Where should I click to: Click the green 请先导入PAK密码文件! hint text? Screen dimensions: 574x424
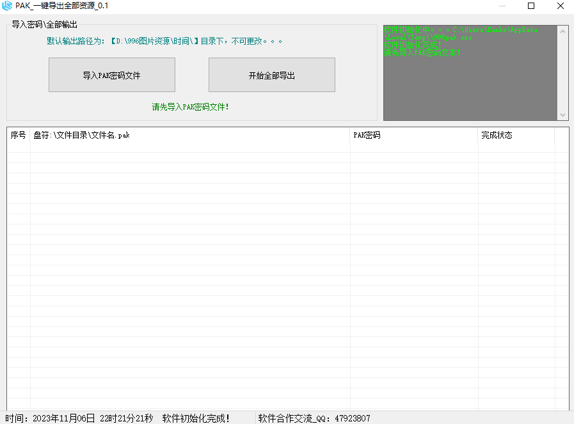tap(190, 107)
